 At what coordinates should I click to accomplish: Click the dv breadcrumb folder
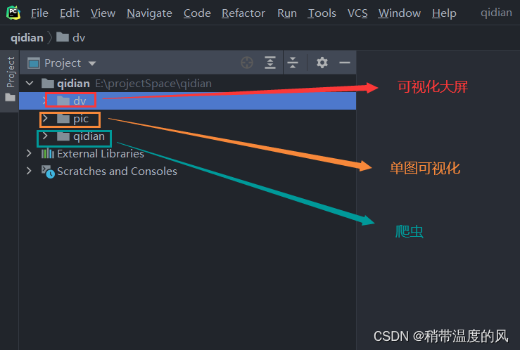(71, 37)
